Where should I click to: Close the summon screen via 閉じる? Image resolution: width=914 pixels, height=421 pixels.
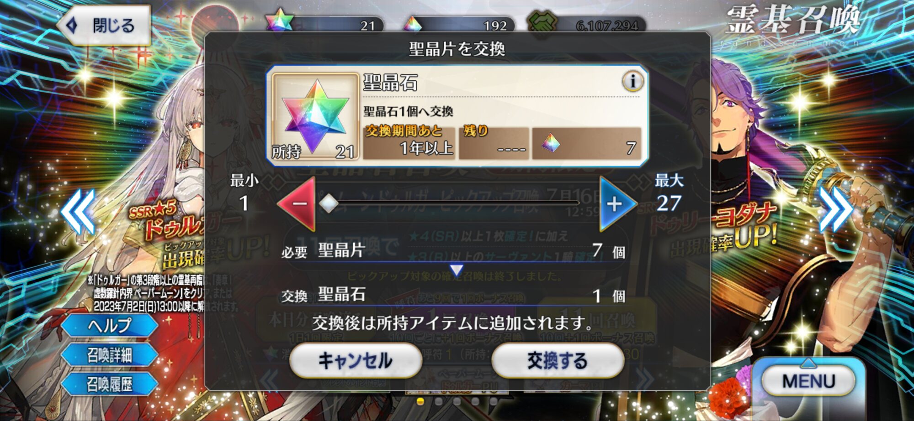click(x=104, y=25)
